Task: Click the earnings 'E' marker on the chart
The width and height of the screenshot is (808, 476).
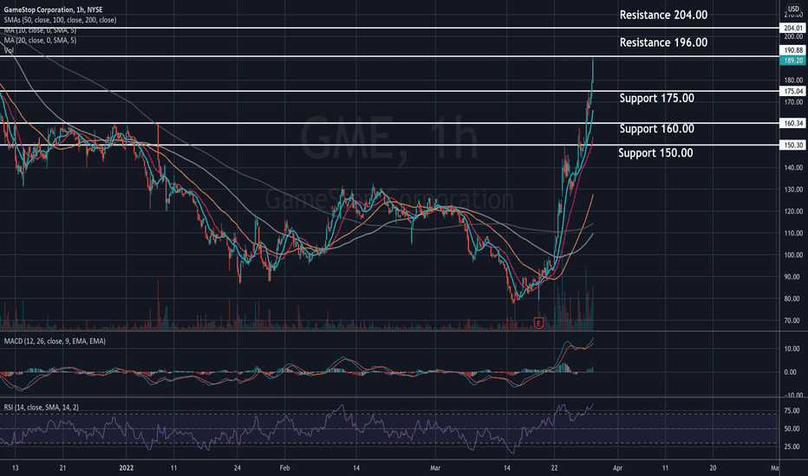Action: click(538, 323)
